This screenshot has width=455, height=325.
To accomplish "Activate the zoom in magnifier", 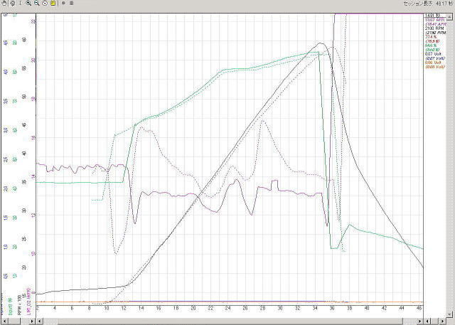I will click(x=28, y=3).
